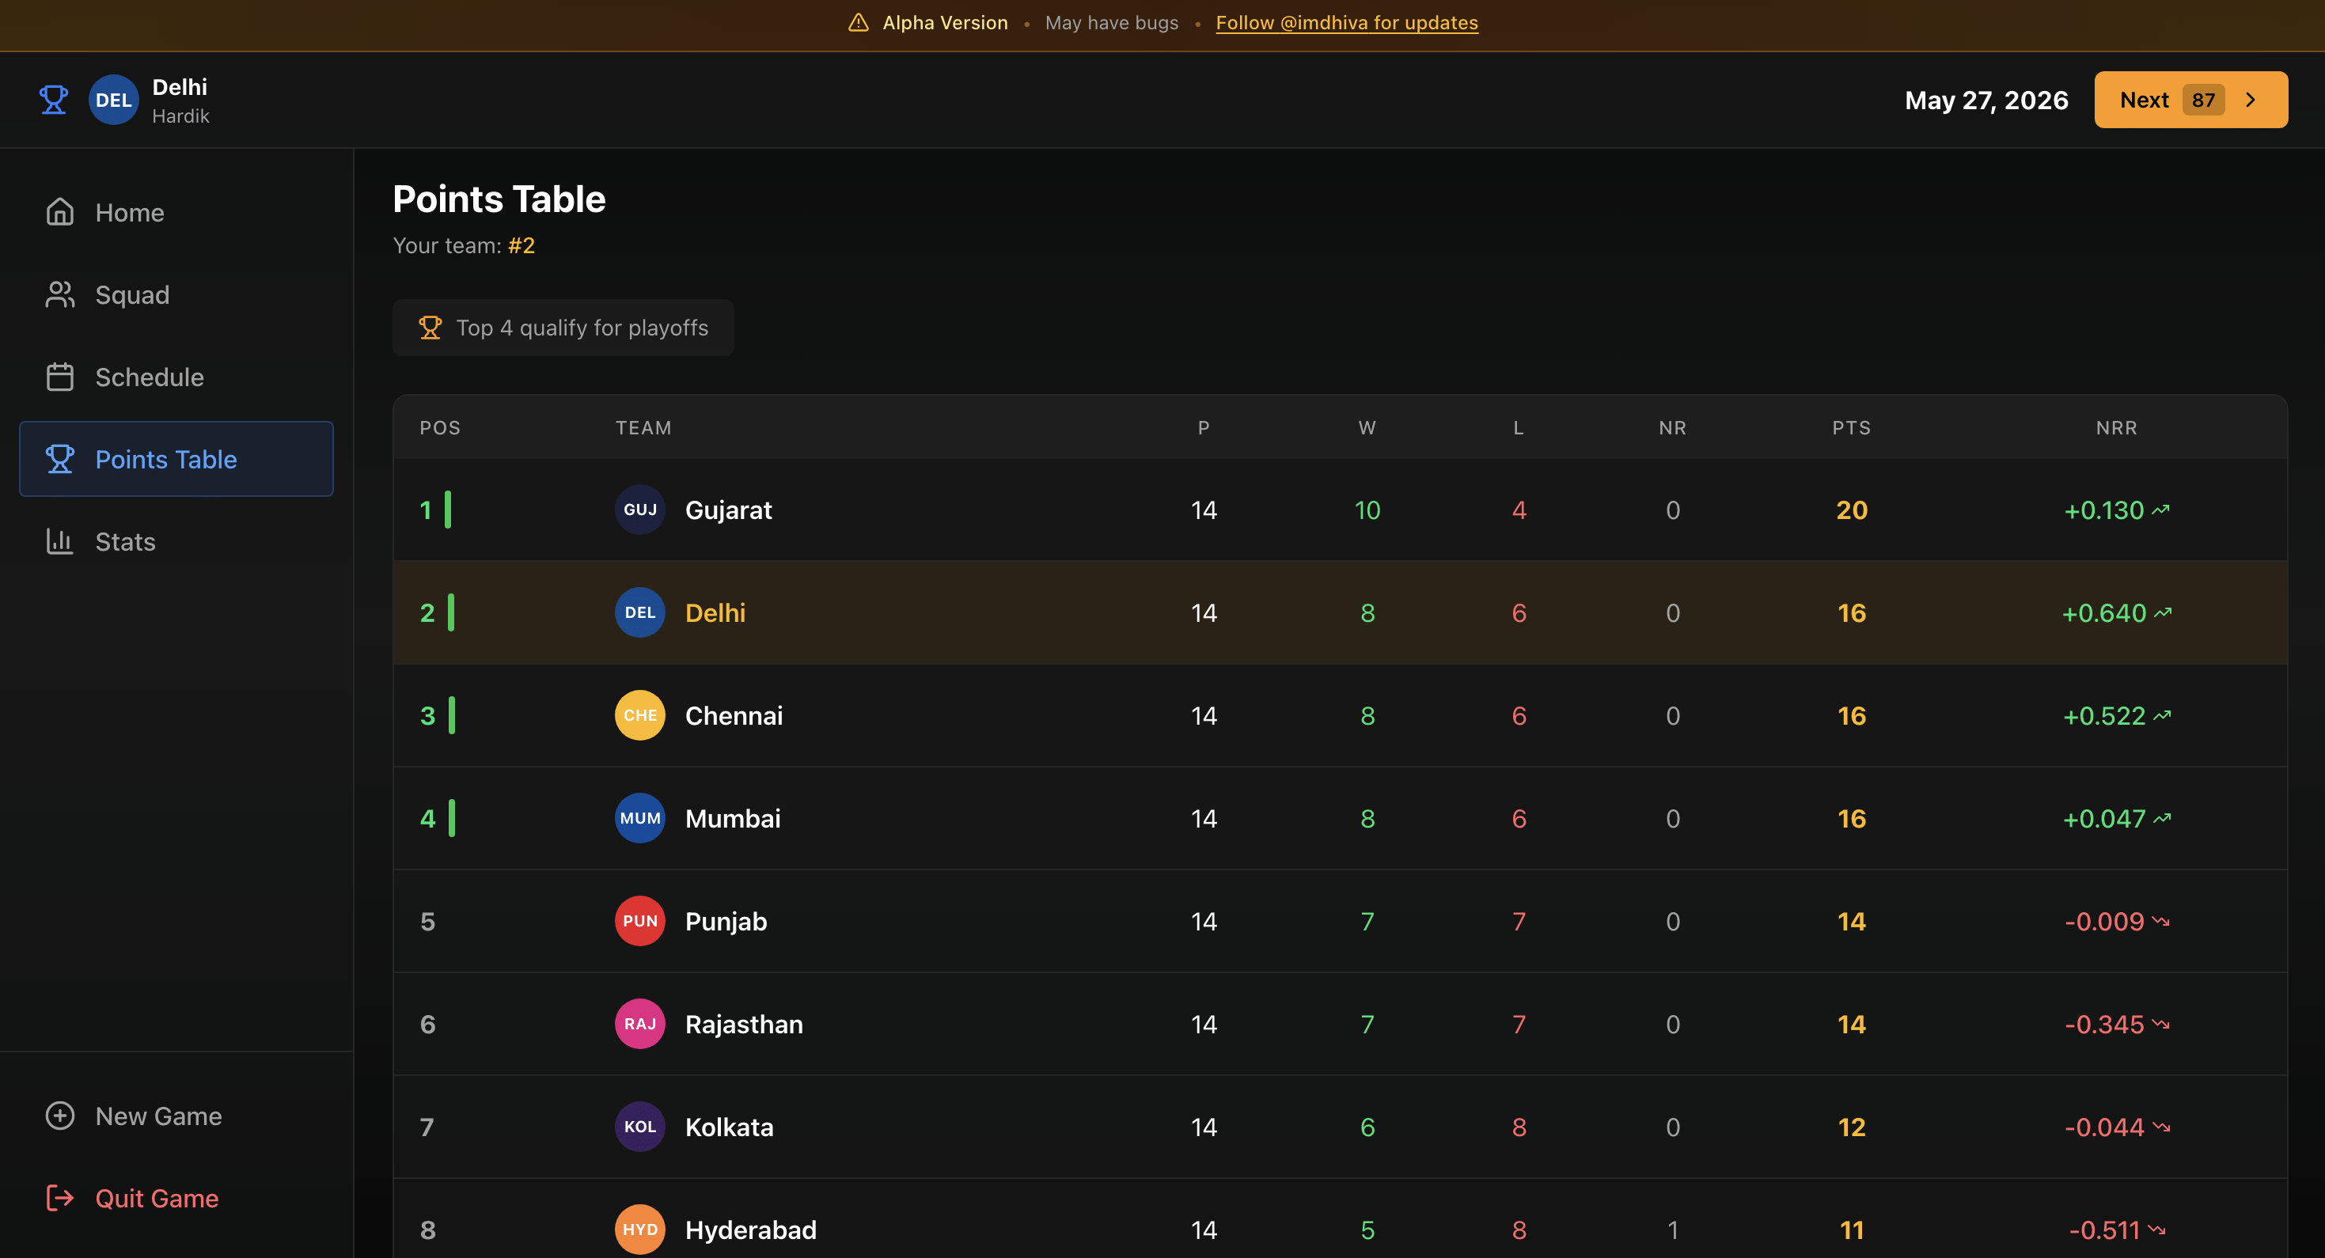Click the New Game plus icon
The height and width of the screenshot is (1258, 2325).
point(59,1116)
